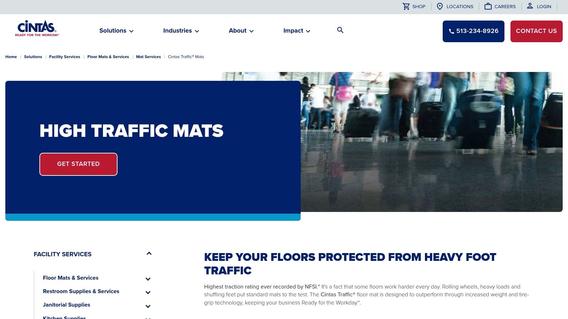The image size is (568, 319).
Task: Go to Facility Services breadcrumb
Action: pos(65,57)
